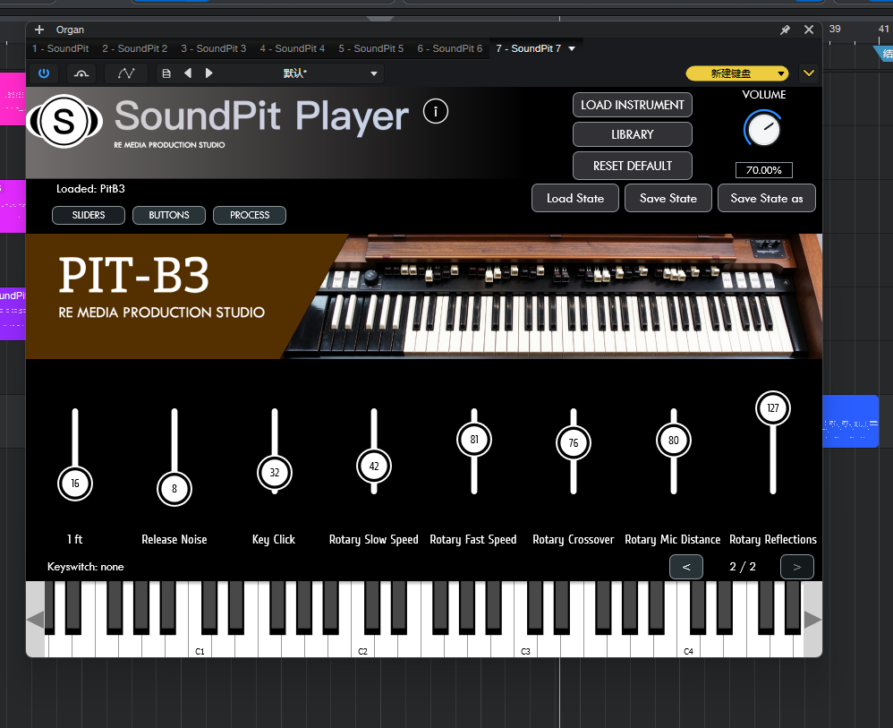Select the blue clip in DAW timeline
893x728 pixels.
[850, 421]
